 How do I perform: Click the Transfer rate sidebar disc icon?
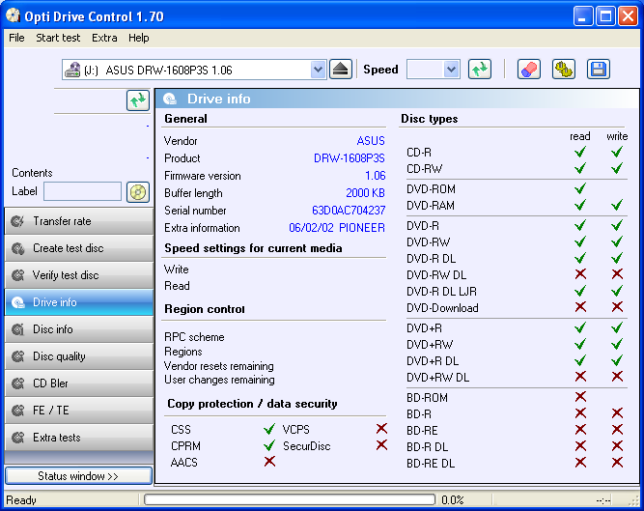17,221
